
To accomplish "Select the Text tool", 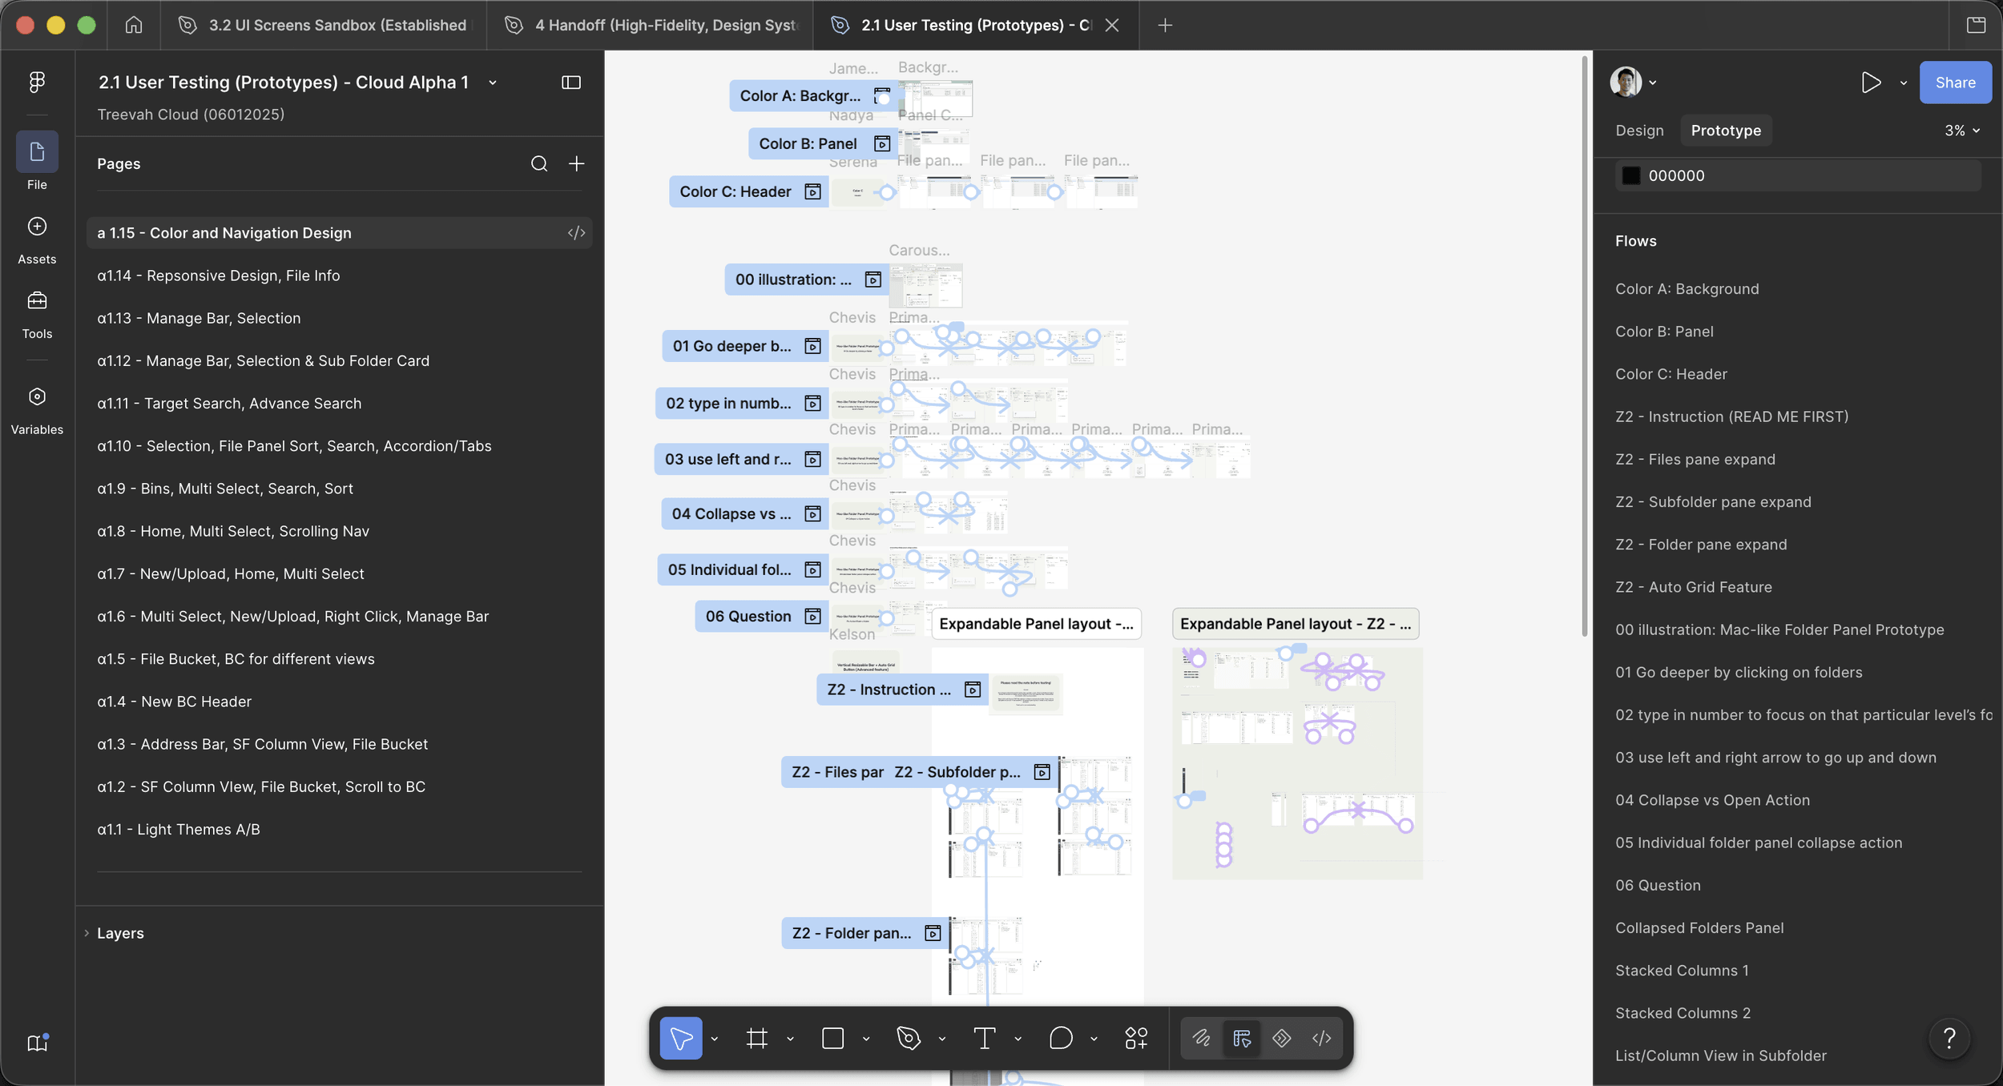I will (985, 1038).
